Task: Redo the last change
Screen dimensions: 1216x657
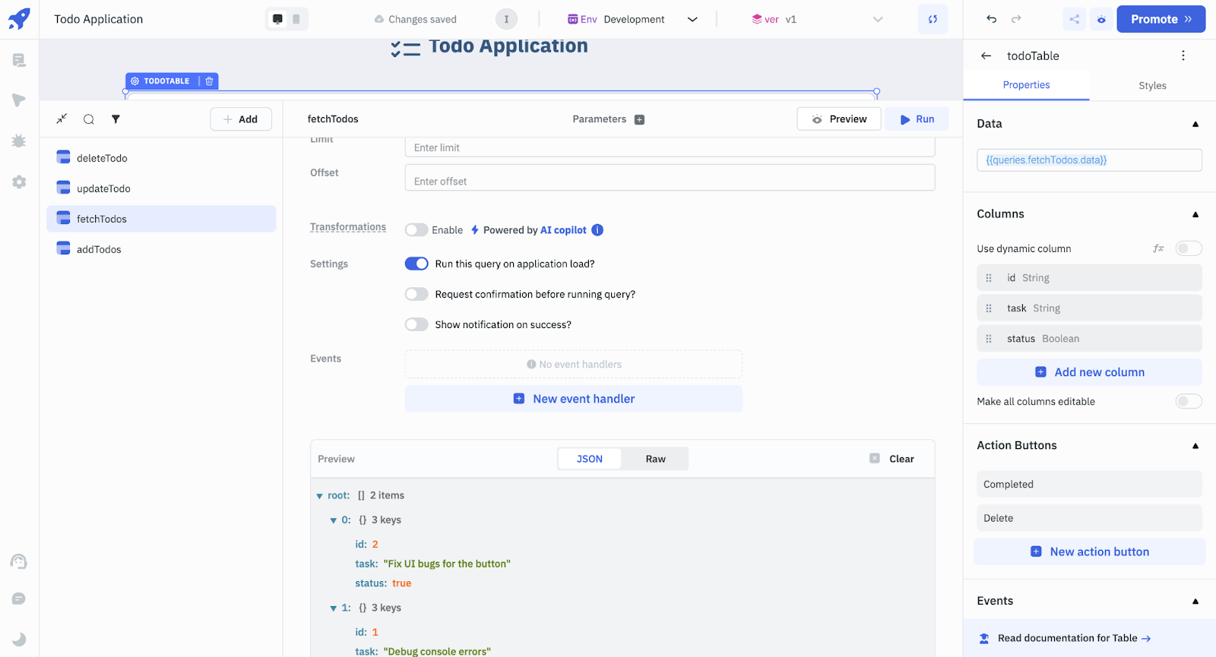Action: pos(1016,19)
